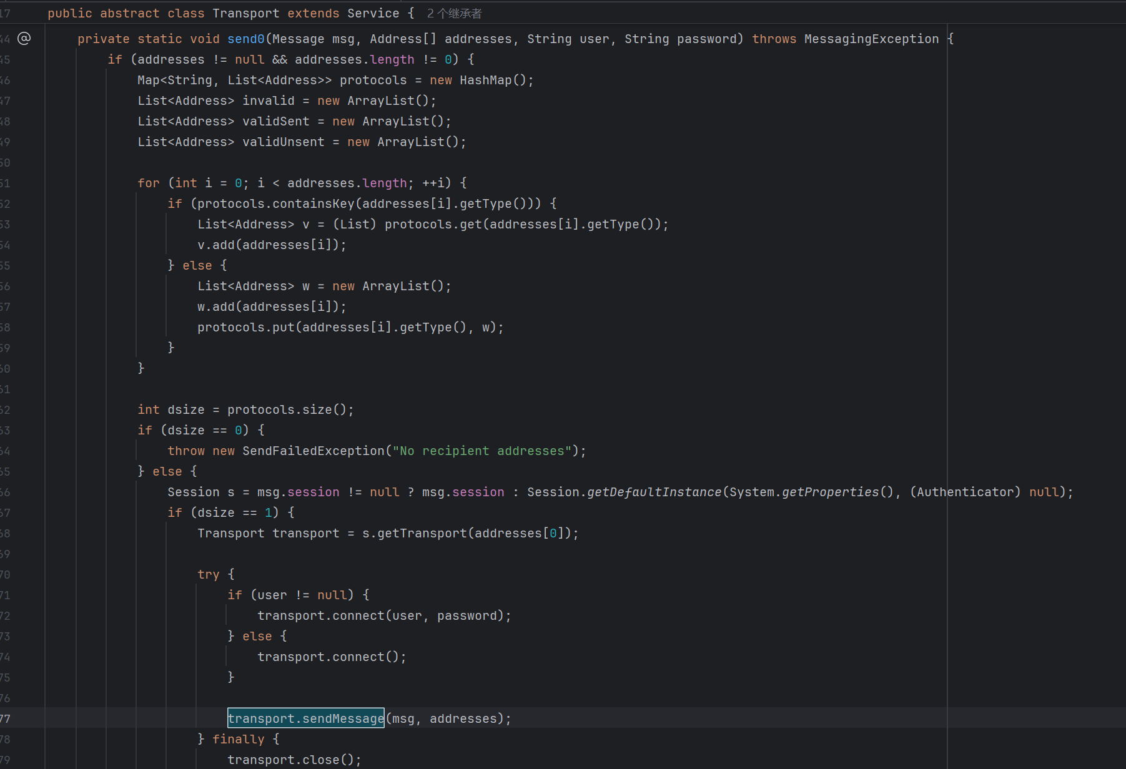The image size is (1126, 769).
Task: Click getDefaultInstance static method
Action: 654,492
